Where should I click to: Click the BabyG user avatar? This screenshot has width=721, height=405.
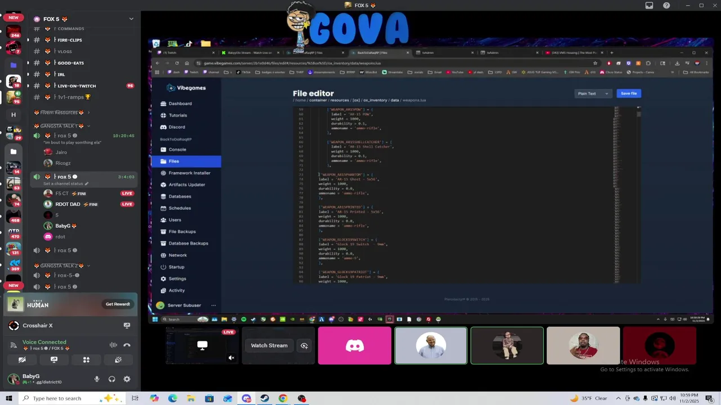(x=14, y=379)
